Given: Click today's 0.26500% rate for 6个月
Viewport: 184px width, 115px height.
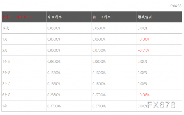Looking at the screenshot, I should coord(54,95).
